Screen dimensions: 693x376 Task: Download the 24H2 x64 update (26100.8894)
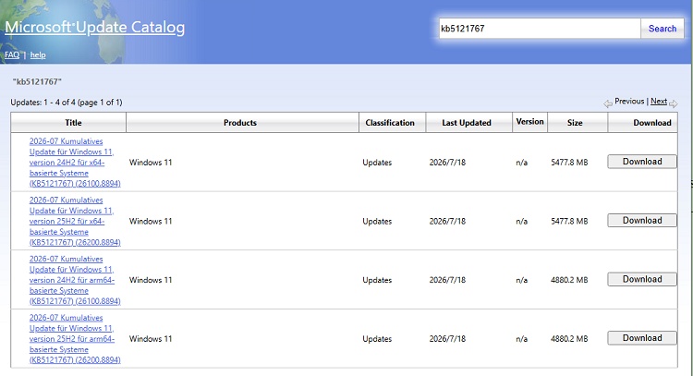(x=642, y=162)
